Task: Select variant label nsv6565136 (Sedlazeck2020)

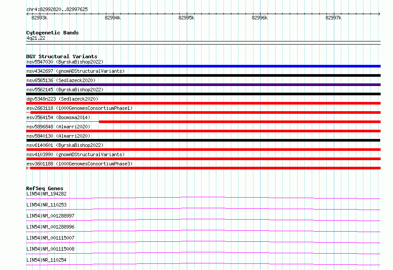Action: click(61, 80)
